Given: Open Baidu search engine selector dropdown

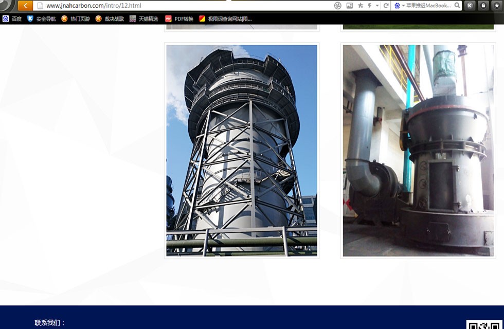Looking at the screenshot, I should [399, 6].
